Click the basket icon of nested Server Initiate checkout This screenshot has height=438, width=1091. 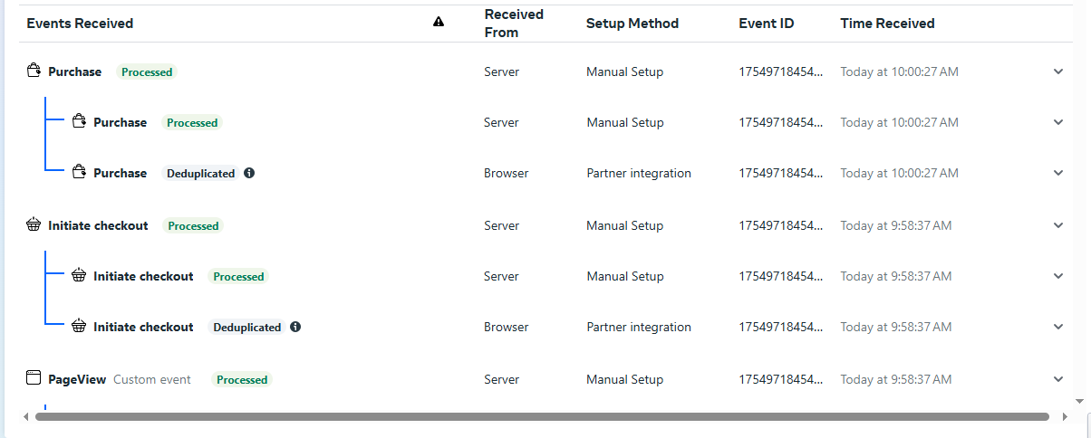(x=79, y=276)
